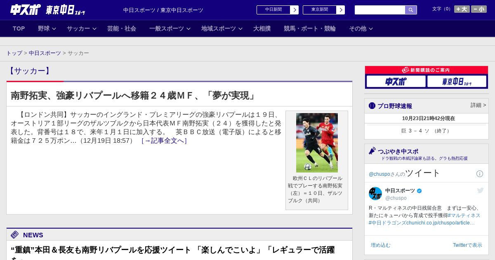This screenshot has height=260, width=495.
Task: Open the #マルティネス hashtag link
Action: click(464, 215)
